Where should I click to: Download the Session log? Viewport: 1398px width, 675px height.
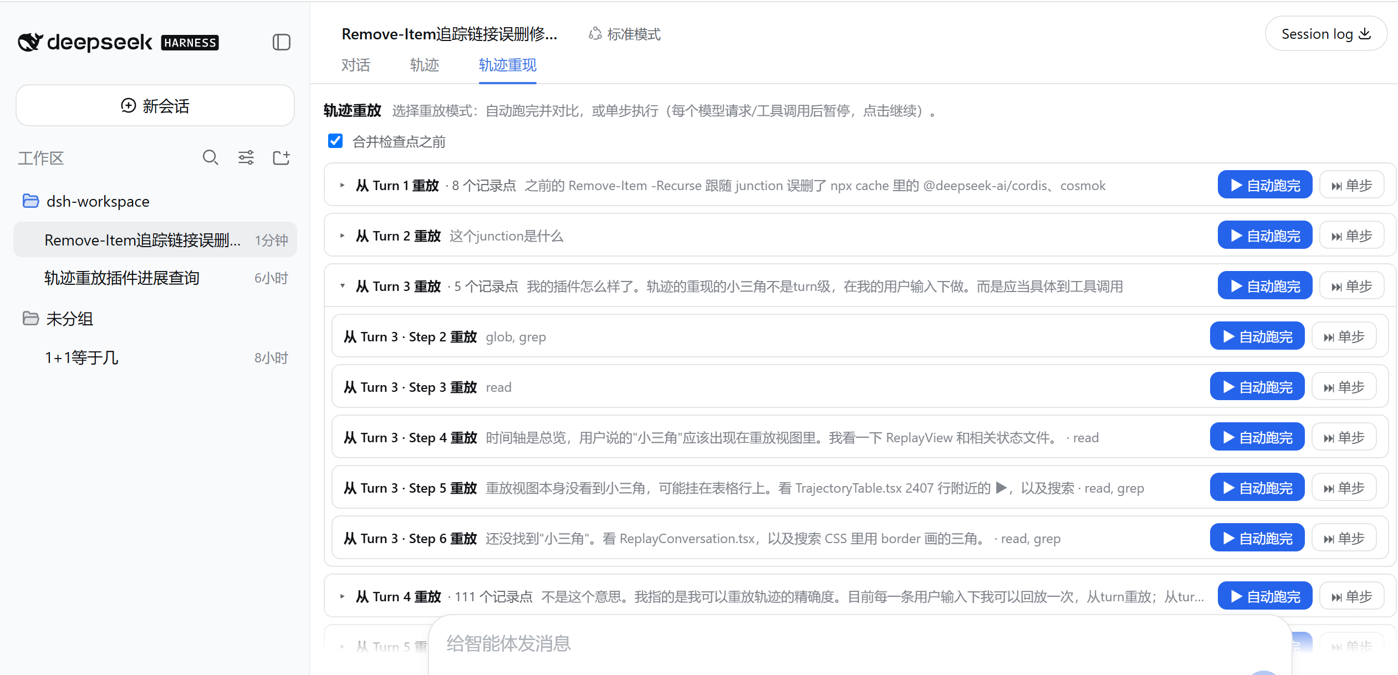click(x=1326, y=34)
